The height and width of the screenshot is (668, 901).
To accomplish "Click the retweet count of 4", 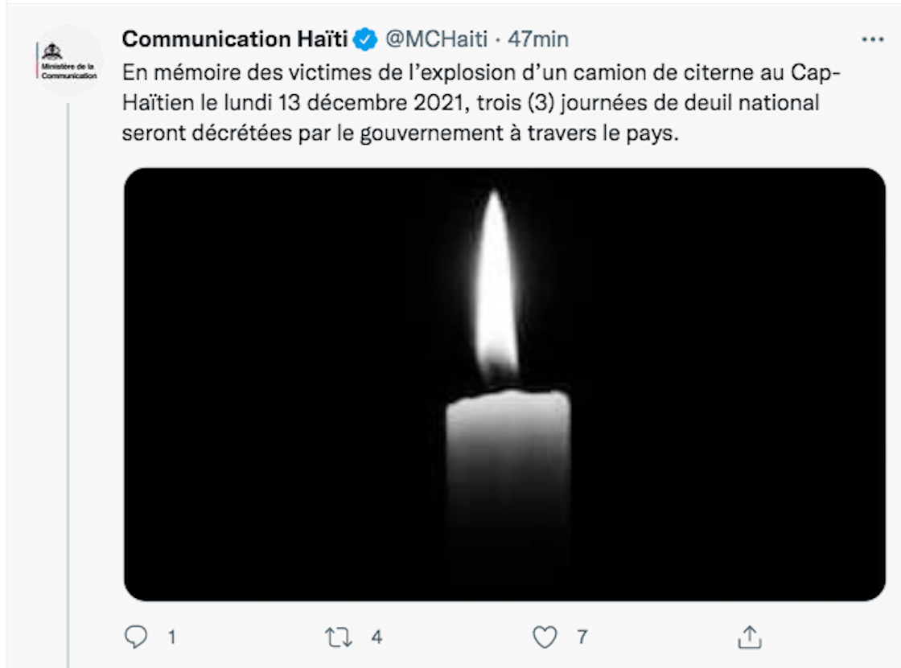I will pyautogui.click(x=376, y=638).
